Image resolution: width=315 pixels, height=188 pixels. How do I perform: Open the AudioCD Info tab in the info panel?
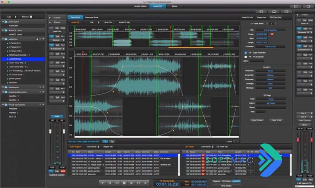(247, 17)
